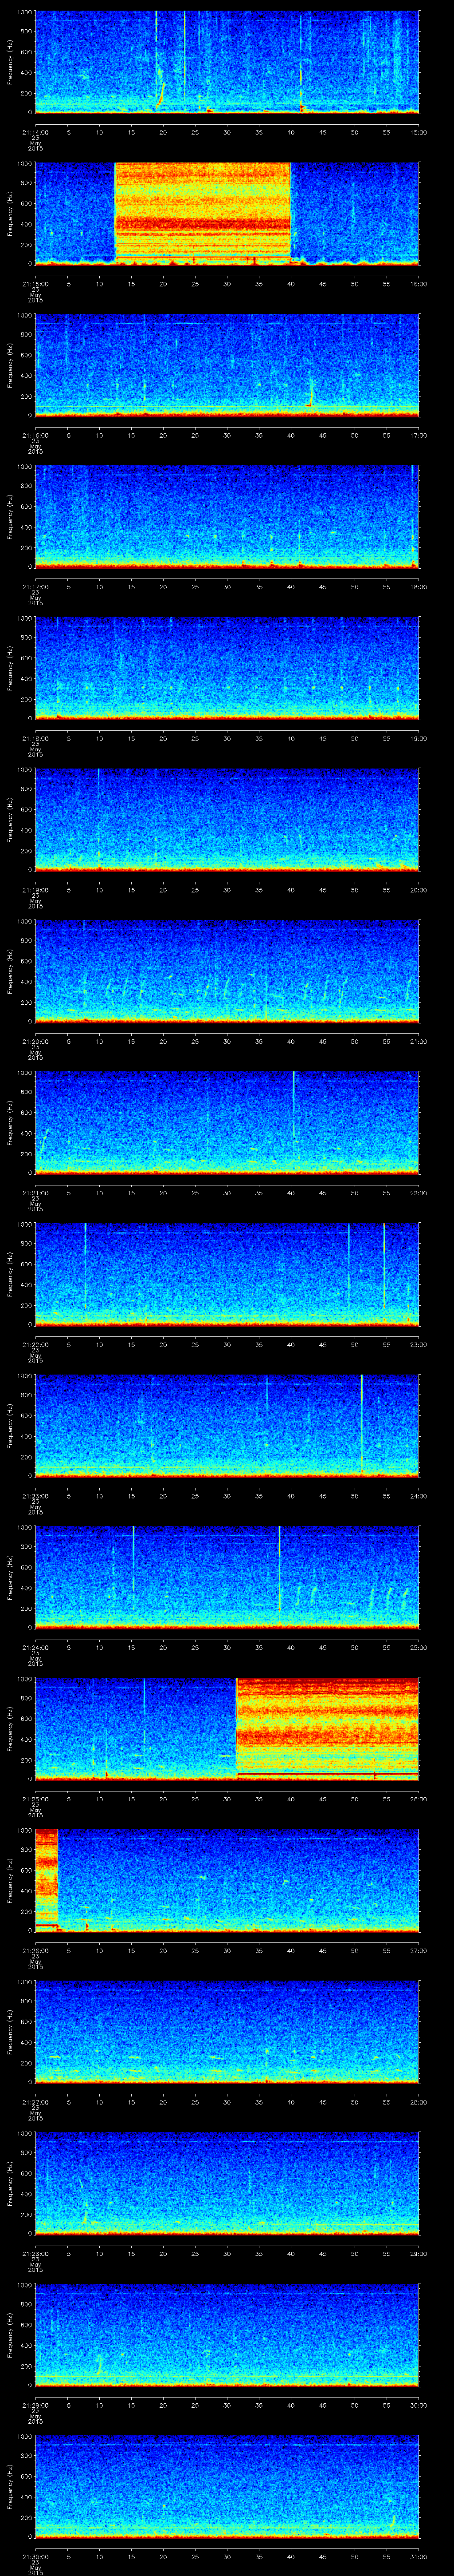Viewport: 454px width, 2576px height.
Task: Click the 21:29:00 start time label
Action: point(35,2406)
